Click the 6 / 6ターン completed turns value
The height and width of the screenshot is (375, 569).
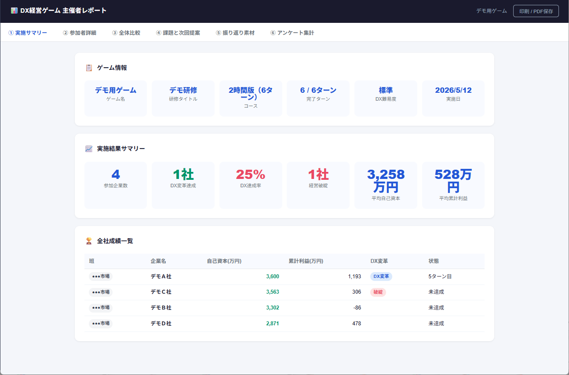pos(318,90)
